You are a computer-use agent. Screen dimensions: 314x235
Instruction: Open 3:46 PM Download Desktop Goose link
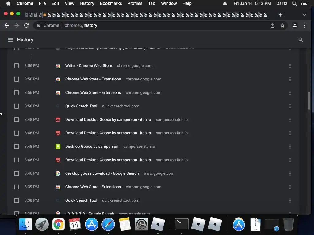(x=108, y=160)
